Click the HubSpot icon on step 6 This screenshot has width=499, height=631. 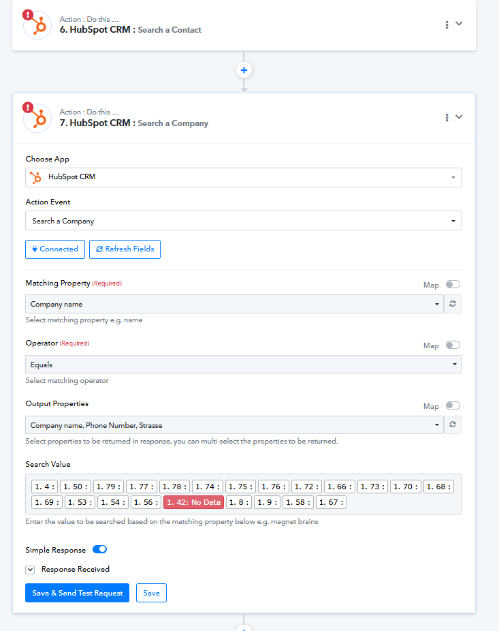(38, 25)
